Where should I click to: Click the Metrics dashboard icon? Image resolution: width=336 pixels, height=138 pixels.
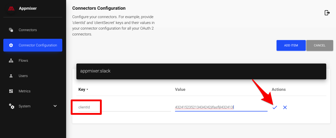tap(11, 91)
